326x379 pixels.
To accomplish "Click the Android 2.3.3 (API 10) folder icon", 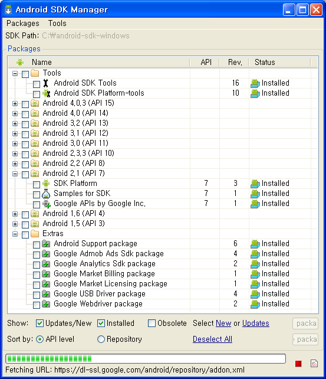I will [x=35, y=153].
